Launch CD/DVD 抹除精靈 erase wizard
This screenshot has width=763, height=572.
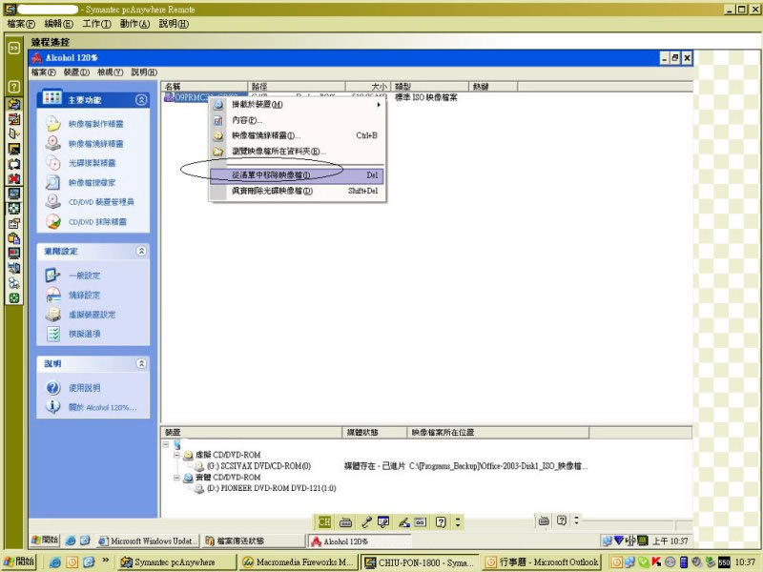tap(97, 222)
